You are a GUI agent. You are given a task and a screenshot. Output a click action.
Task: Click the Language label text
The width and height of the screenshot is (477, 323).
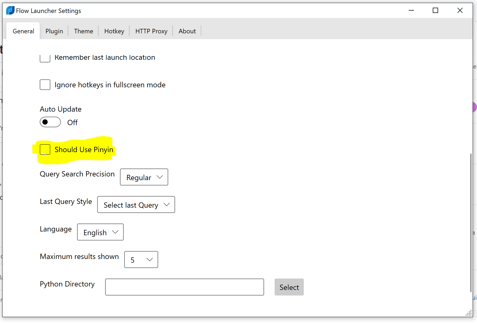[56, 229]
